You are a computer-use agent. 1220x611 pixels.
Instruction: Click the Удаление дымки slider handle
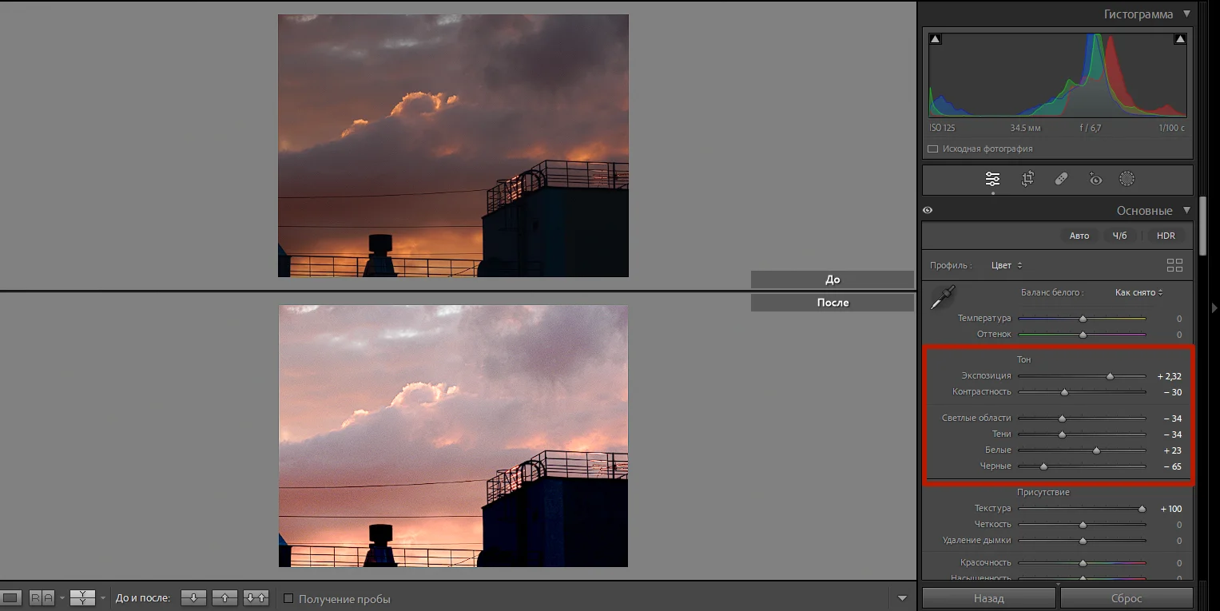[1083, 541]
